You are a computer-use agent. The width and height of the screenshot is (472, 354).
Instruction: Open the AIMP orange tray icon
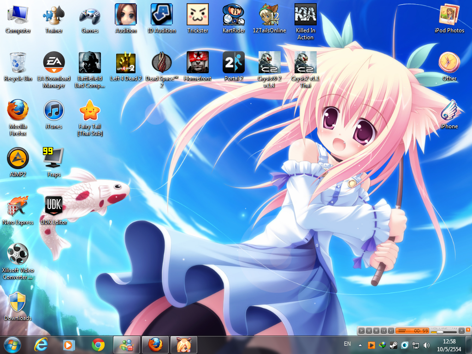click(371, 345)
